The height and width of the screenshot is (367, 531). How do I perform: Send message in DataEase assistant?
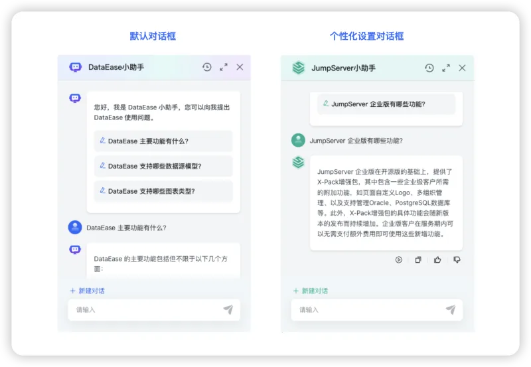tap(228, 309)
